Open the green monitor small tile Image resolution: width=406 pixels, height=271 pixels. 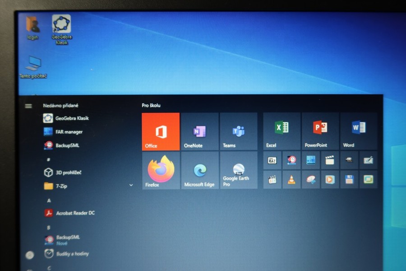(369, 179)
